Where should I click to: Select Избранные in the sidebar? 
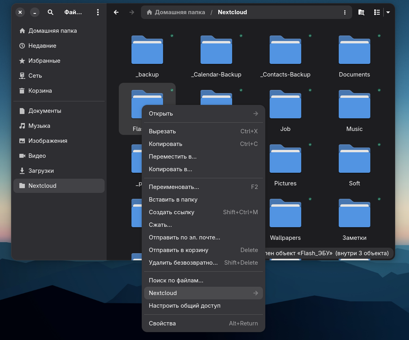(x=44, y=61)
